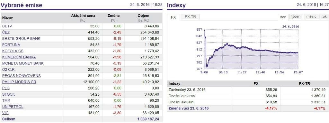
Task: Select the PX index tab
Action: point(173,17)
